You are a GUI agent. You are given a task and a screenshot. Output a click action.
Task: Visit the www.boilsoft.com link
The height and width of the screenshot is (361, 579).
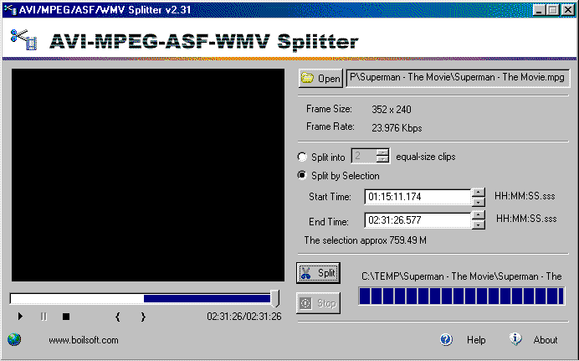(84, 340)
